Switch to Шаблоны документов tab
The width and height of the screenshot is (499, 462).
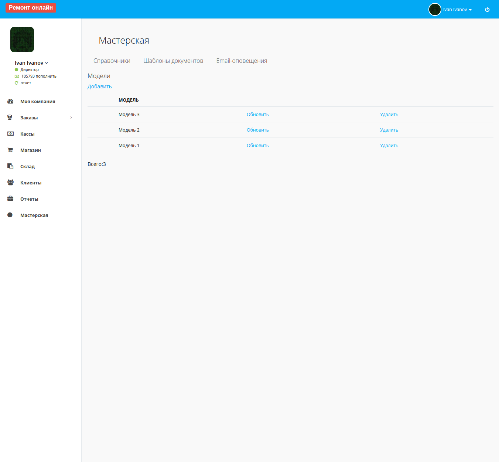(173, 61)
